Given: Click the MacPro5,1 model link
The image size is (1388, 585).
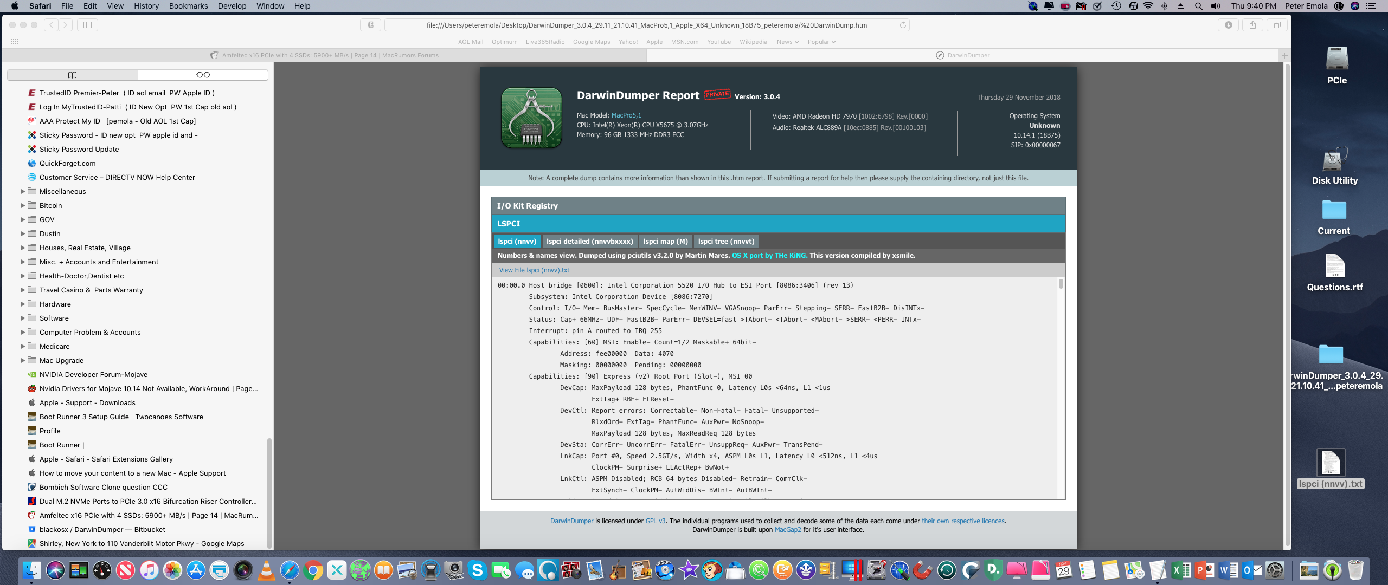Looking at the screenshot, I should coord(626,115).
